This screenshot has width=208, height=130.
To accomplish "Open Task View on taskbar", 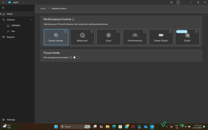I will (95, 127).
